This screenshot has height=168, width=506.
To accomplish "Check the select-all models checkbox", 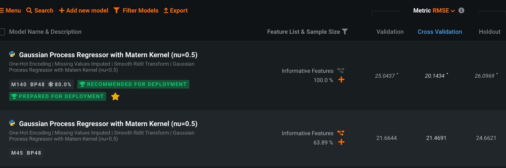I will click(2, 32).
